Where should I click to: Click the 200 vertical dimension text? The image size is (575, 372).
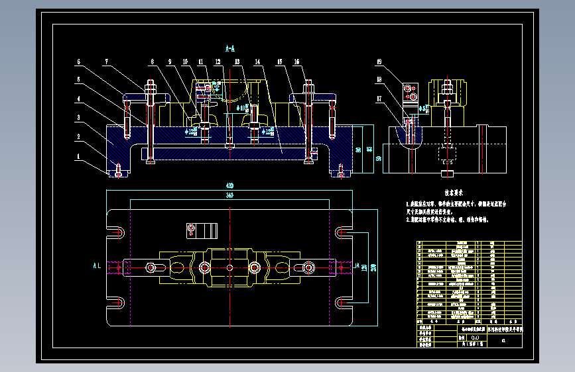point(373,267)
